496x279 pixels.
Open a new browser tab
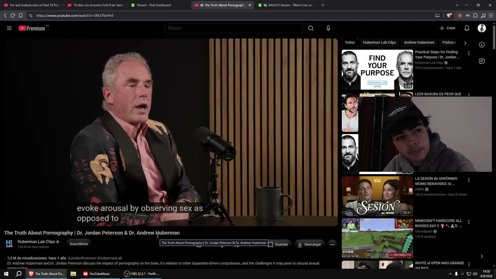point(323,5)
